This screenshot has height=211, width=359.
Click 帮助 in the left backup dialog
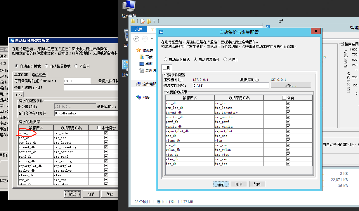tap(110, 194)
